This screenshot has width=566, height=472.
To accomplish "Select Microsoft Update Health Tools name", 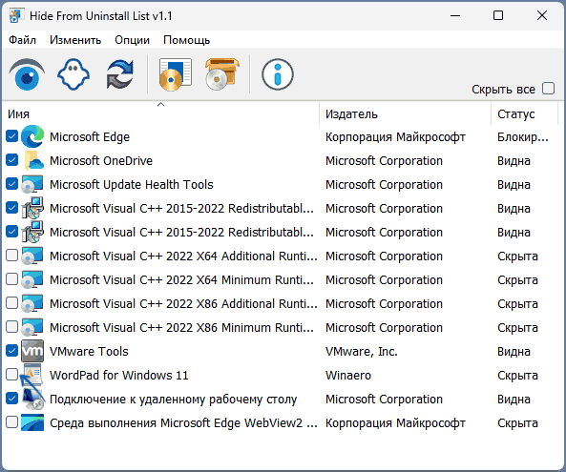I will pyautogui.click(x=132, y=184).
